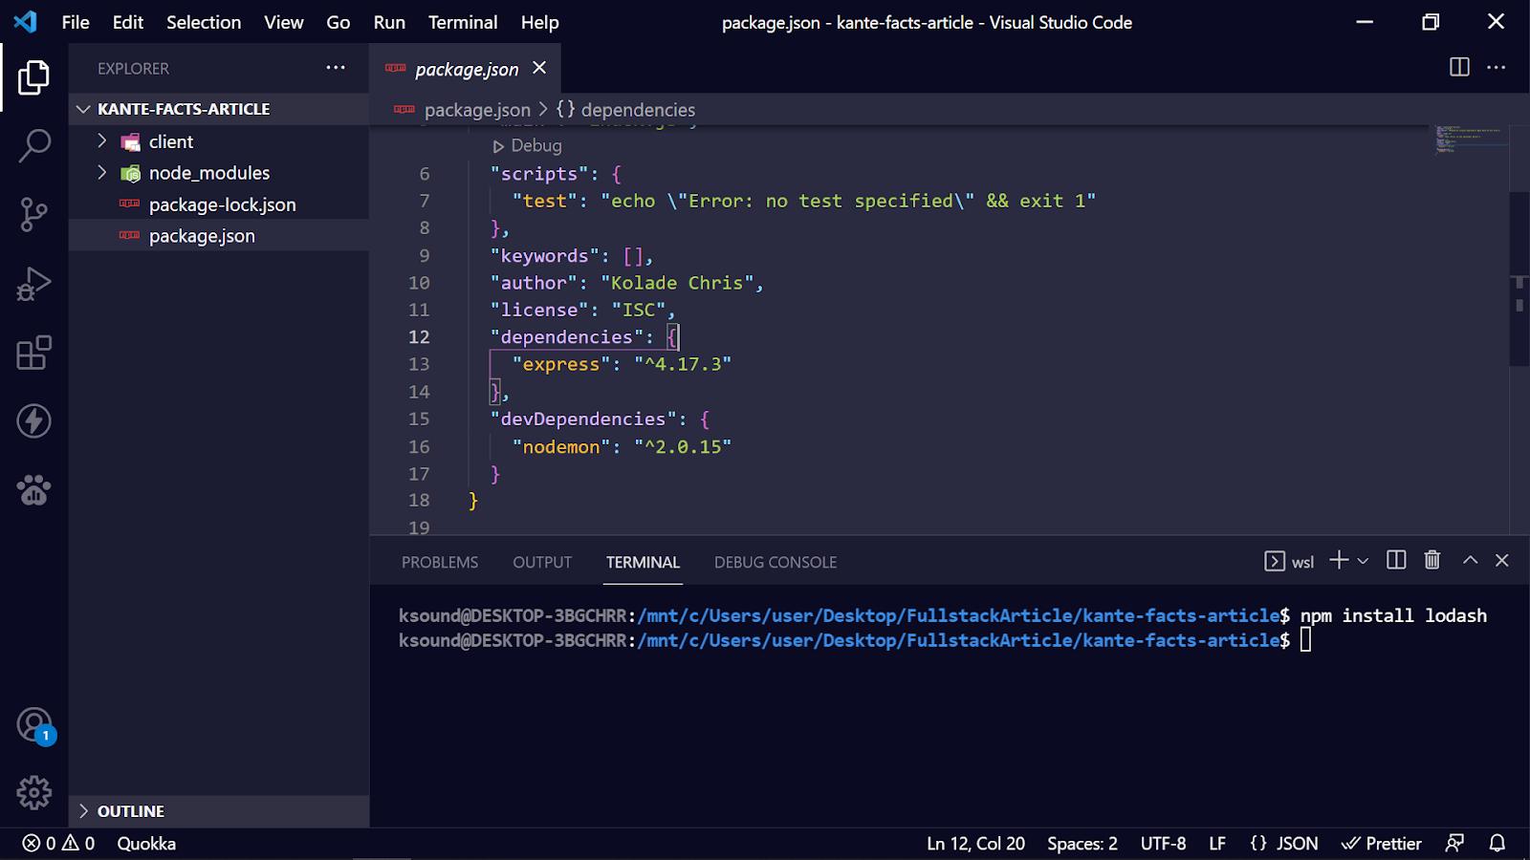Maximize the terminal panel size
The image size is (1530, 860).
(x=1470, y=561)
